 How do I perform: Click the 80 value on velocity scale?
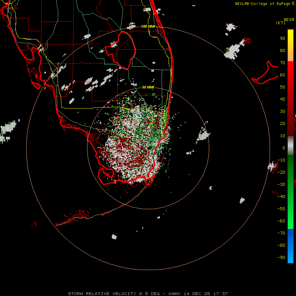click(x=283, y=50)
